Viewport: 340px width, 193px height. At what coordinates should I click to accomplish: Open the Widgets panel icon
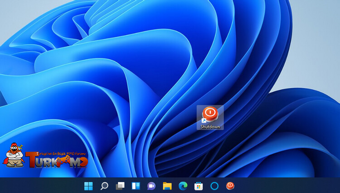[x=136, y=186]
